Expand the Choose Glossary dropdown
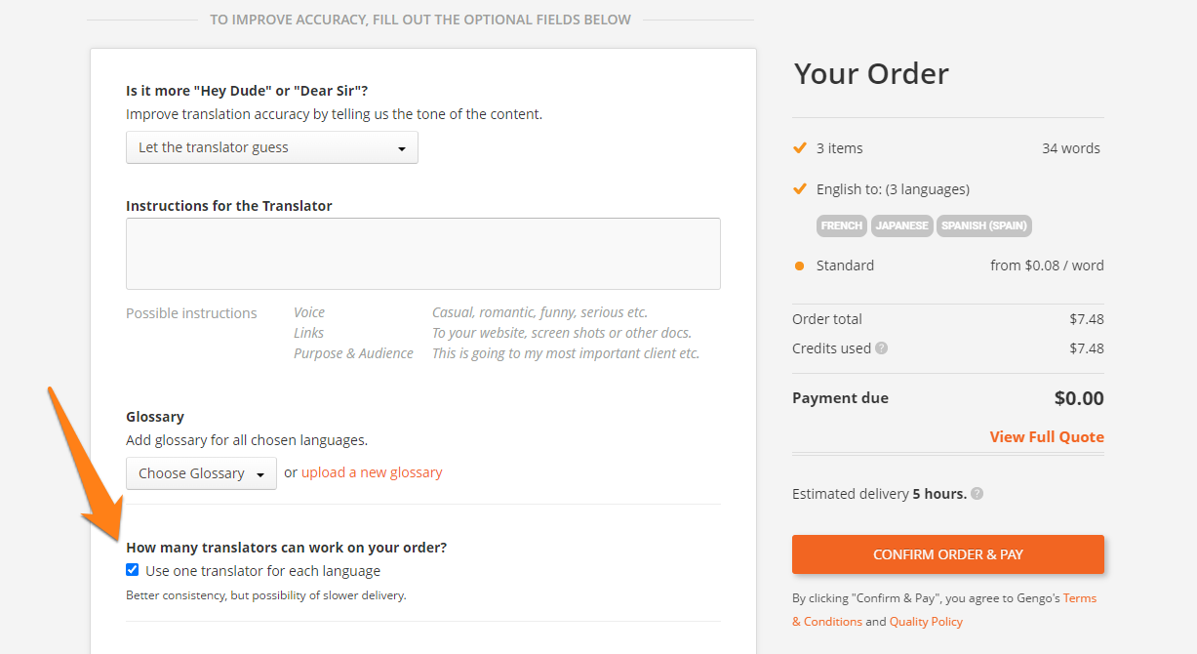The image size is (1197, 654). coord(201,473)
